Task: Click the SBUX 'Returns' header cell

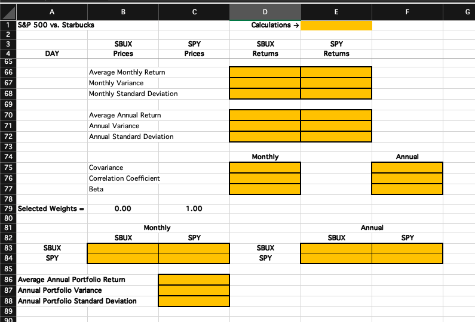Action: (265, 54)
